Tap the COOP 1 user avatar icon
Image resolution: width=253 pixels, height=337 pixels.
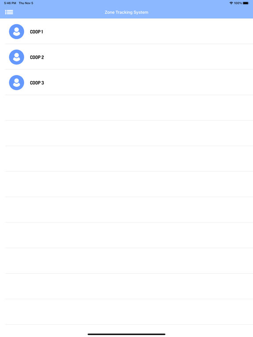[17, 32]
